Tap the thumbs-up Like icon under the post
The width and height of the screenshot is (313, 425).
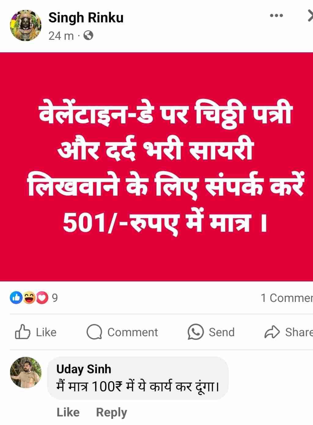pos(23,332)
